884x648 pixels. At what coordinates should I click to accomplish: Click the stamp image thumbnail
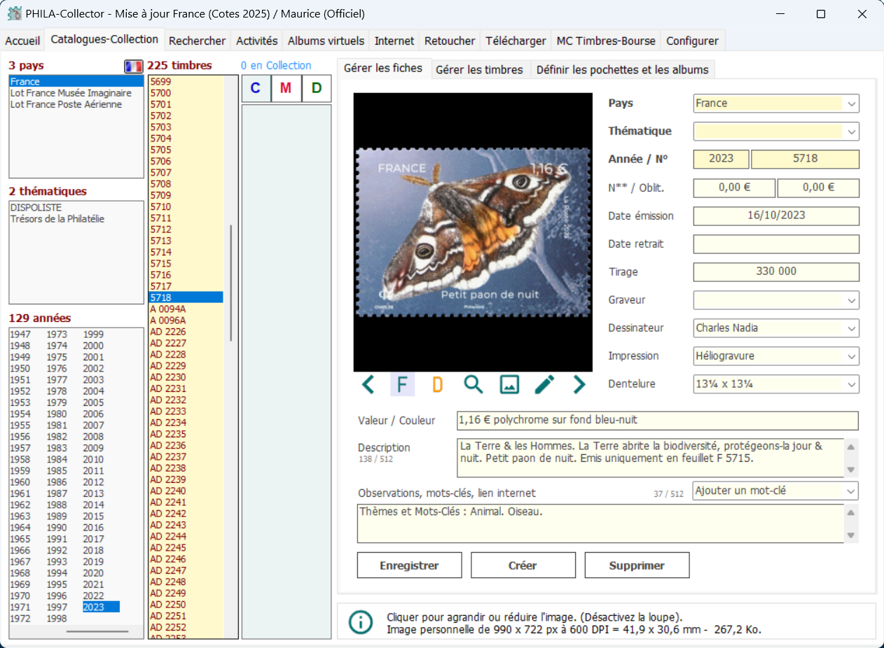click(473, 232)
